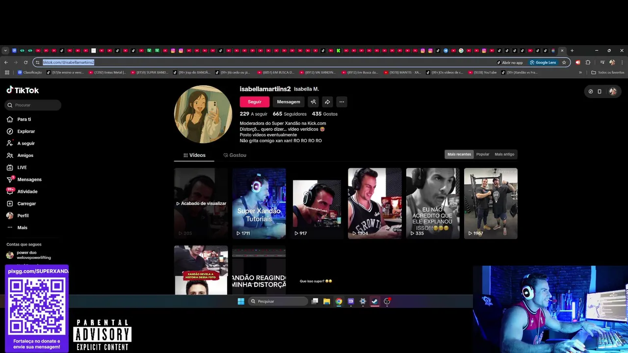Open Todos os favoritos folder

click(x=608, y=73)
